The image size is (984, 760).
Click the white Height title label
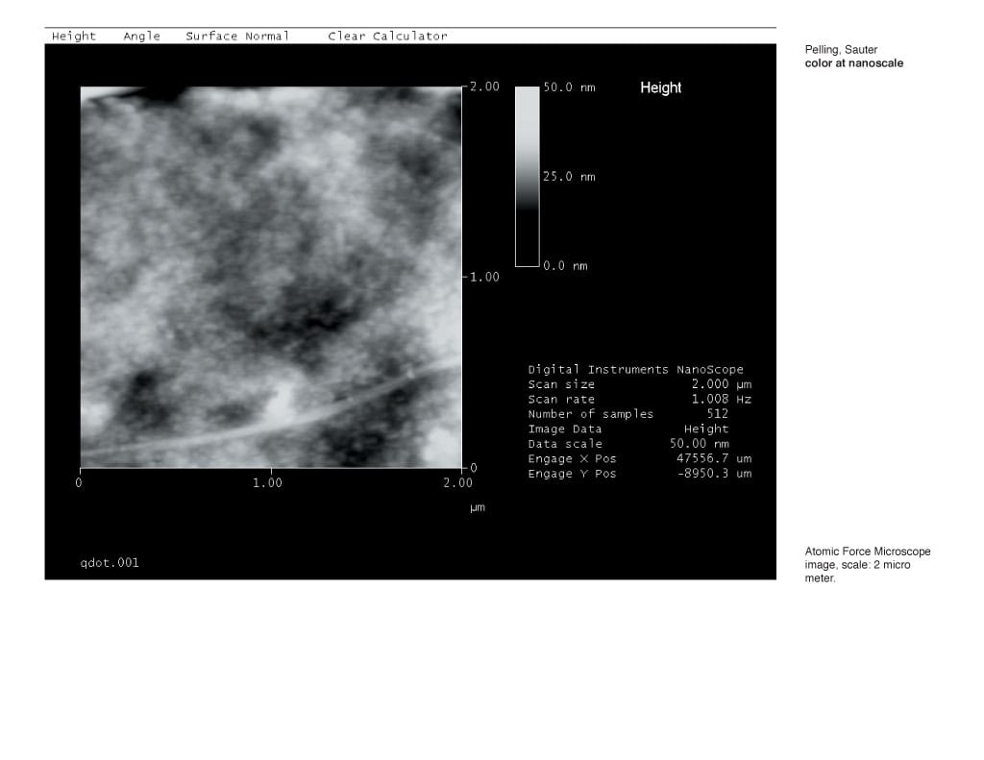point(660,87)
